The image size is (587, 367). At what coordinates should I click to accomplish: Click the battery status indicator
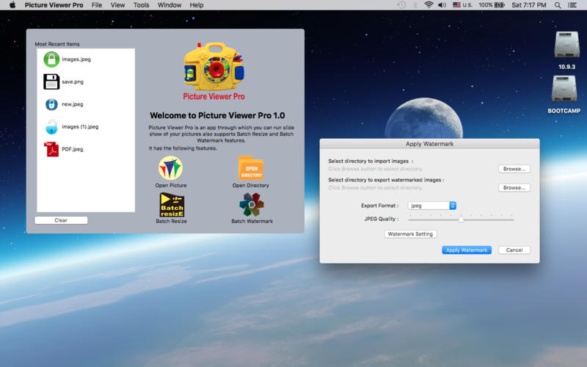492,5
